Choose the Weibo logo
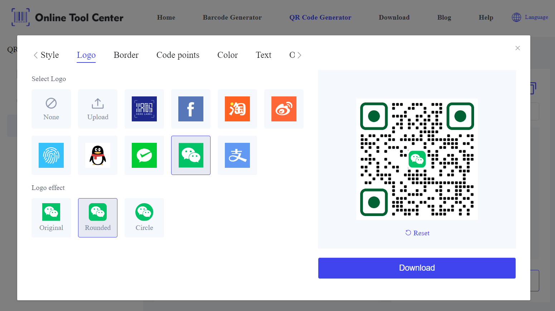This screenshot has width=555, height=311. click(284, 109)
